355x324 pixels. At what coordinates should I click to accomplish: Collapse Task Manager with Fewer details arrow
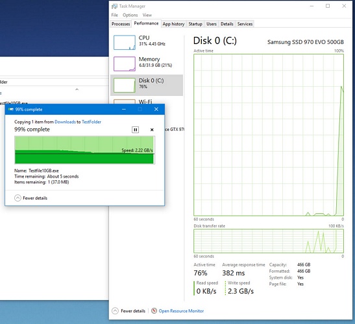(115, 311)
